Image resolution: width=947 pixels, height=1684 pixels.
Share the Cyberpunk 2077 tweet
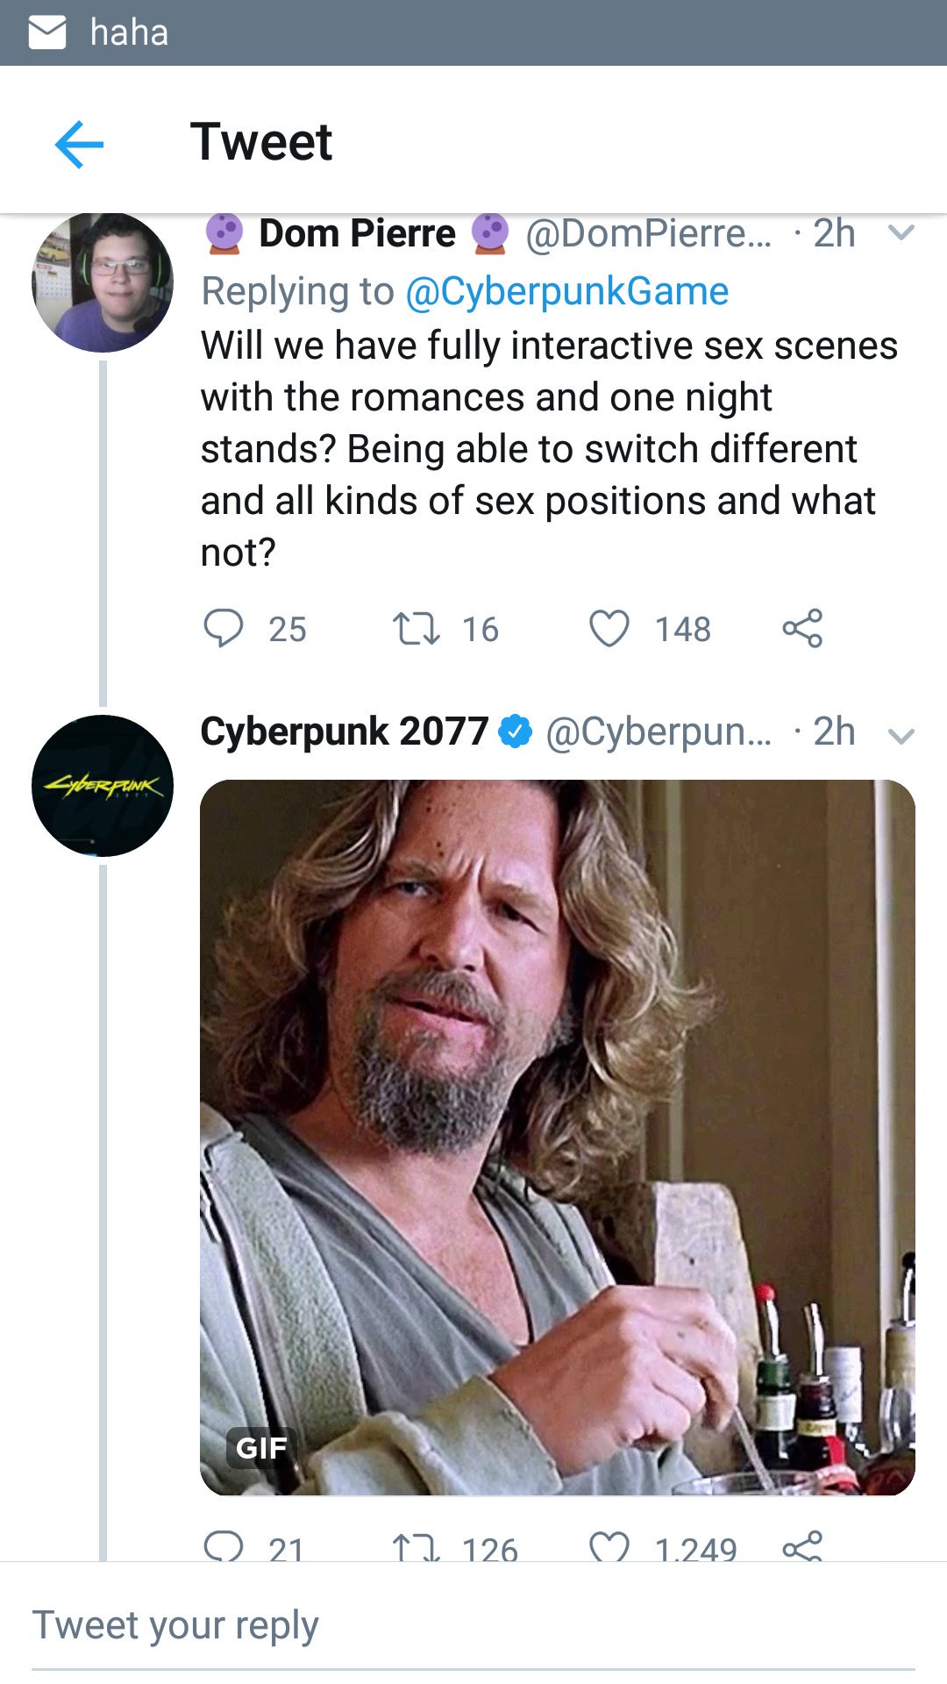click(x=802, y=1548)
